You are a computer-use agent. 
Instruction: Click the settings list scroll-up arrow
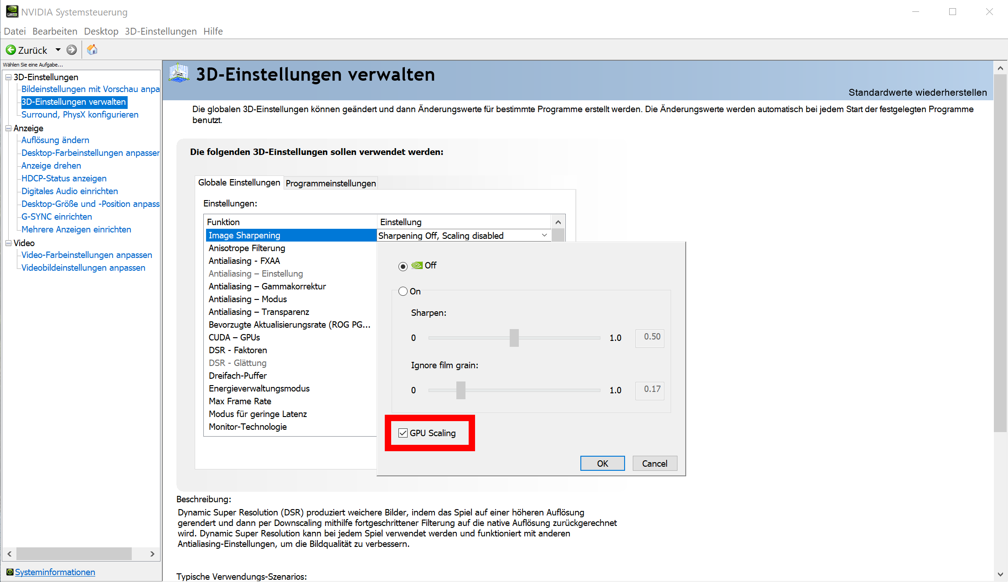coord(558,222)
